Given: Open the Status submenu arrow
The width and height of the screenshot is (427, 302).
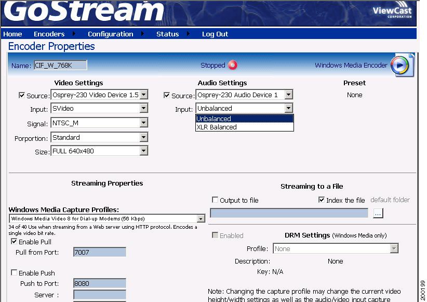Looking at the screenshot, I should [188, 34].
